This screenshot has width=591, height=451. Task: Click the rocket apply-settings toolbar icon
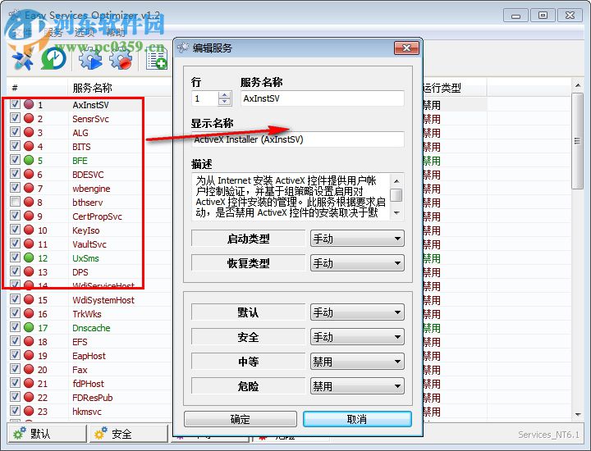[x=22, y=60]
